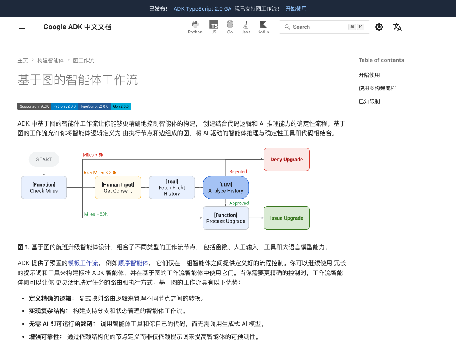Click the page heading 基于图的智能体工作流
This screenshot has width=456, height=342.
point(78,80)
